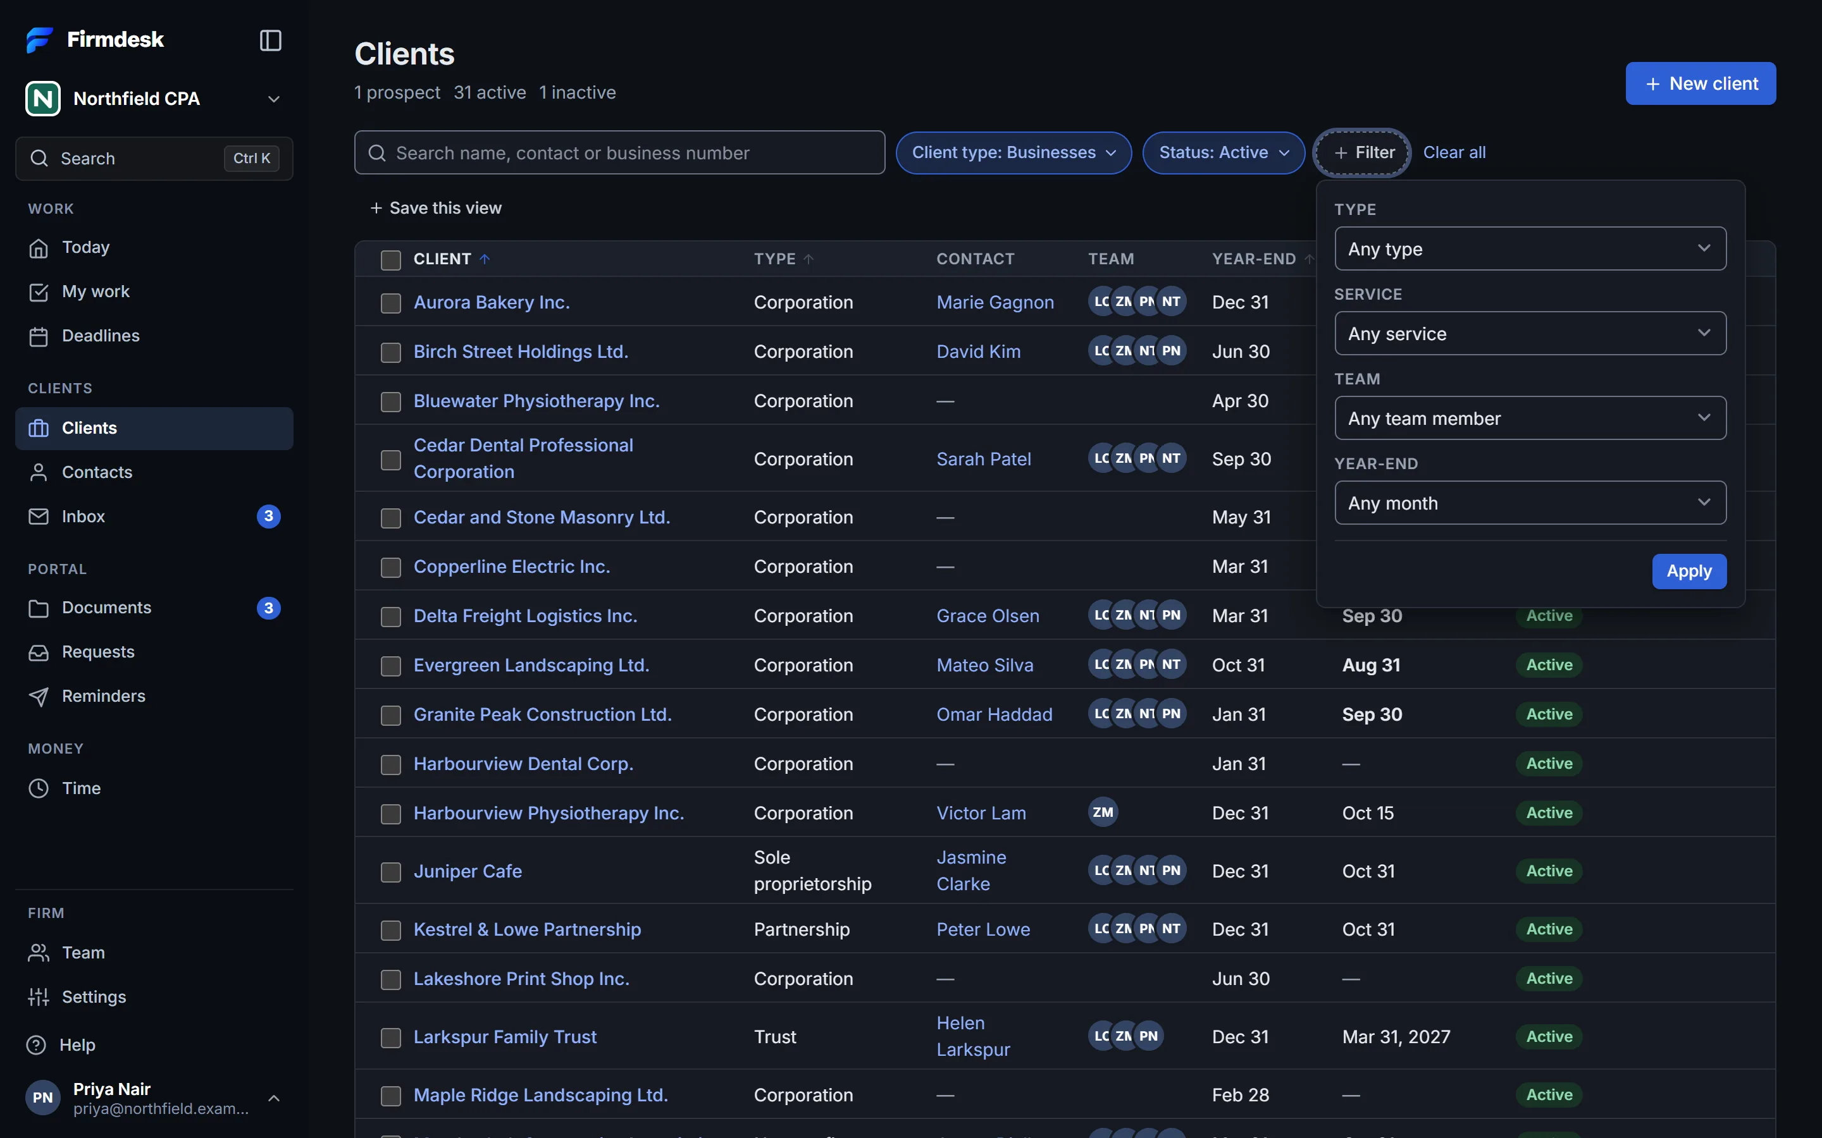The height and width of the screenshot is (1138, 1822).
Task: Click the Northfield CPA logo icon
Action: (43, 99)
